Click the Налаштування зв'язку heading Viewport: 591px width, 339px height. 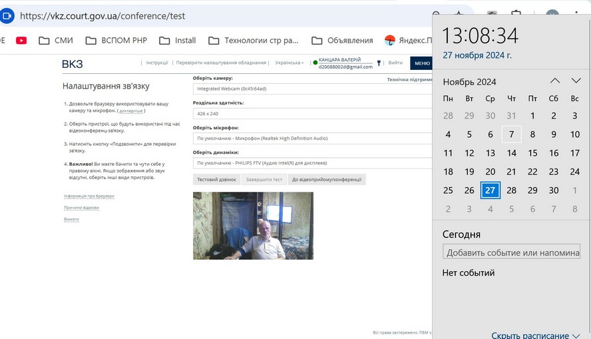coord(106,86)
